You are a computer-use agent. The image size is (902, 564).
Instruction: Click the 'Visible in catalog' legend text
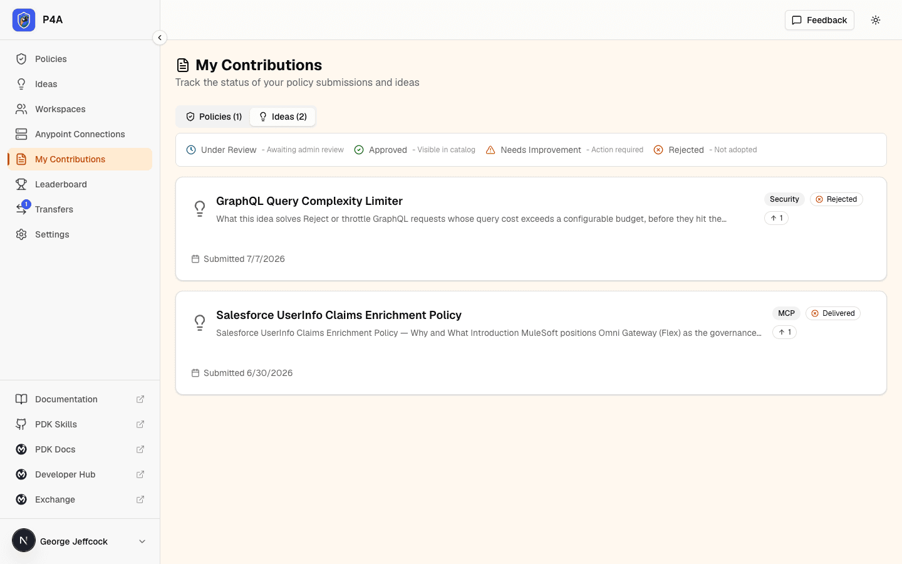[443, 150]
